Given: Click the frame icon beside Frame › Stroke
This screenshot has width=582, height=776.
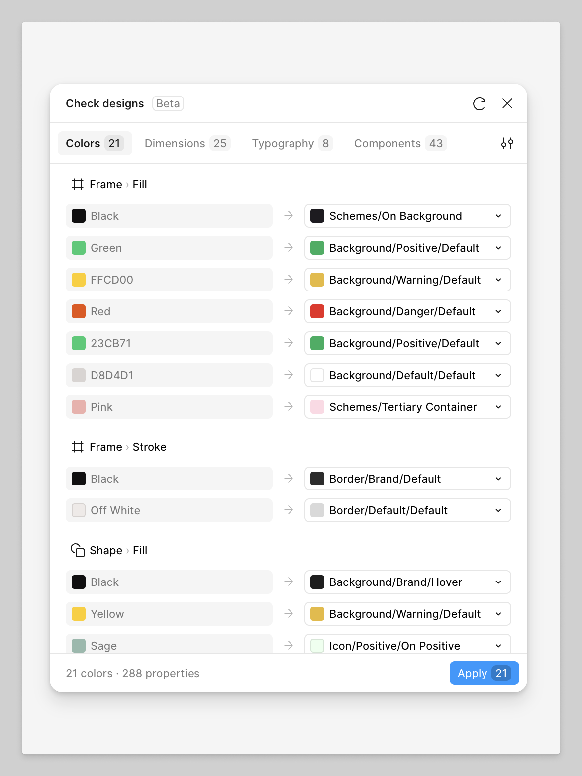Looking at the screenshot, I should click(77, 447).
